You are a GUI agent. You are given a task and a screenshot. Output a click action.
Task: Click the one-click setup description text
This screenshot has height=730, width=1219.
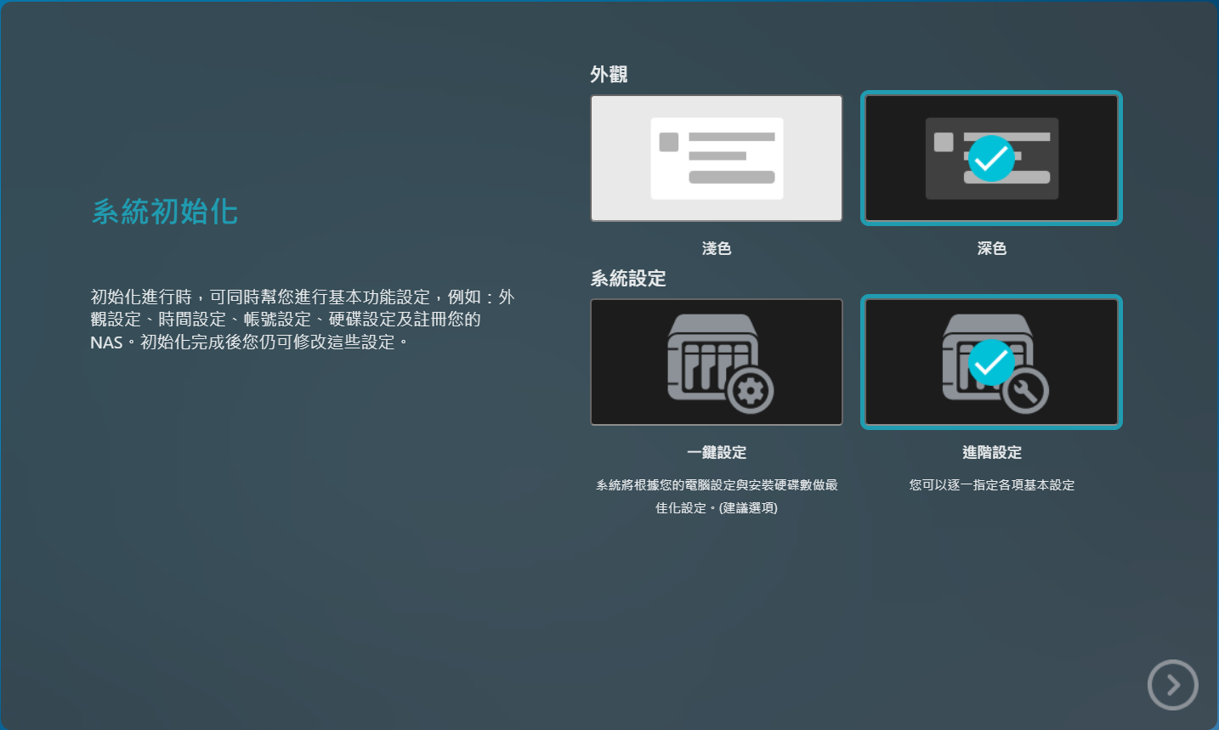717,495
